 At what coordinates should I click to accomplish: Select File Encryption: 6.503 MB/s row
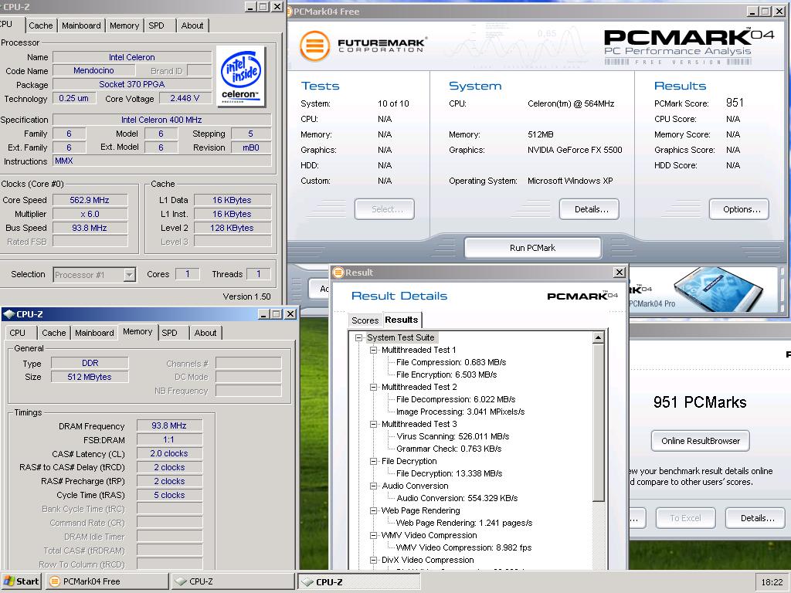[446, 374]
